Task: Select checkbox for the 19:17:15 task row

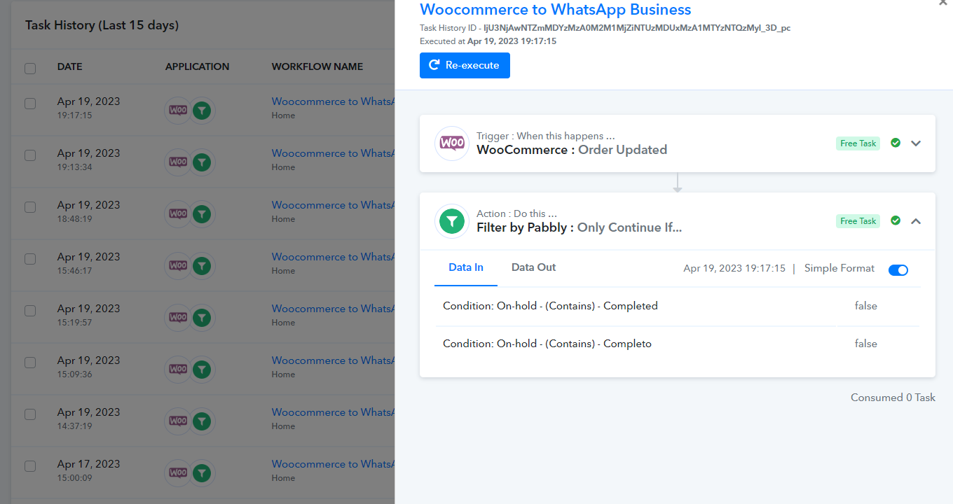Action: coord(30,104)
